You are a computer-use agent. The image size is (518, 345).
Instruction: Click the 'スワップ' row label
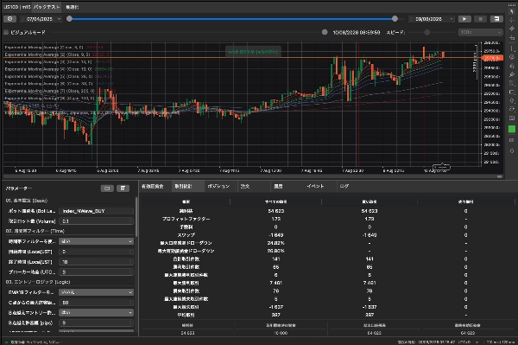(186, 235)
